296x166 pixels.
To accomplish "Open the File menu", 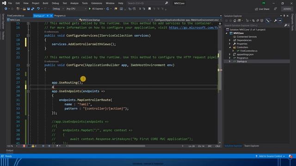I will 10,3.
